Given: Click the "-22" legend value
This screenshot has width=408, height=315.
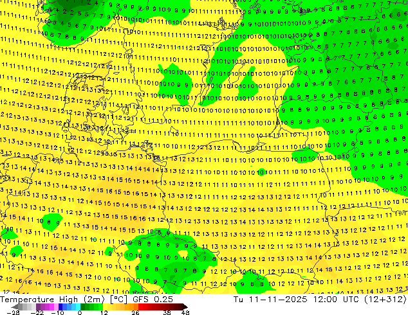Looking at the screenshot, I should (x=37, y=312).
